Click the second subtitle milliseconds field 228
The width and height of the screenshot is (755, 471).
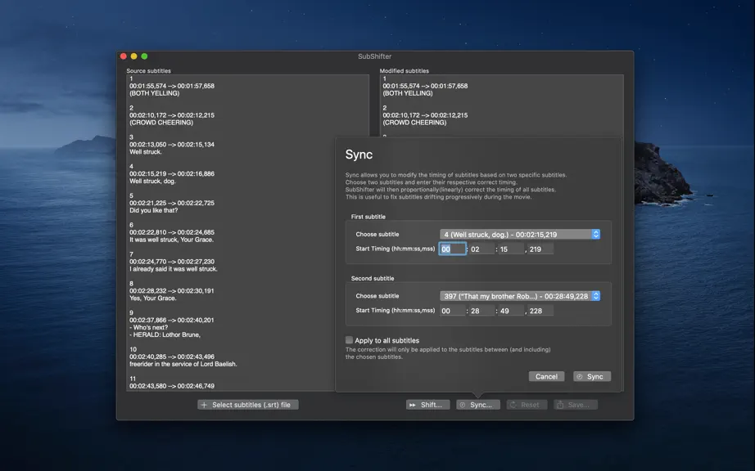[x=540, y=311]
